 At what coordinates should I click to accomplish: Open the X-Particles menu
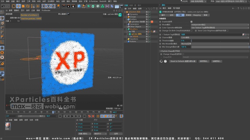[x=93, y=1]
